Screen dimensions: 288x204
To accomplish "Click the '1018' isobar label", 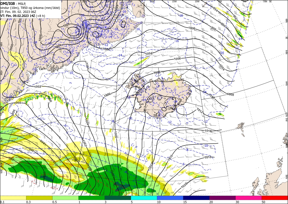I will [208, 157].
